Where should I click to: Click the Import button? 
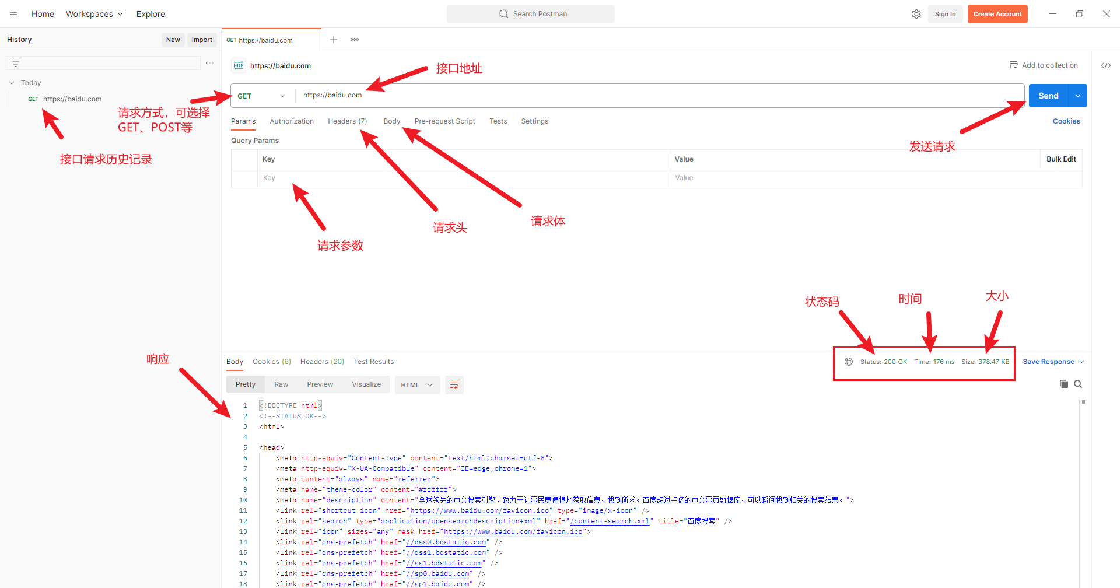pos(202,40)
